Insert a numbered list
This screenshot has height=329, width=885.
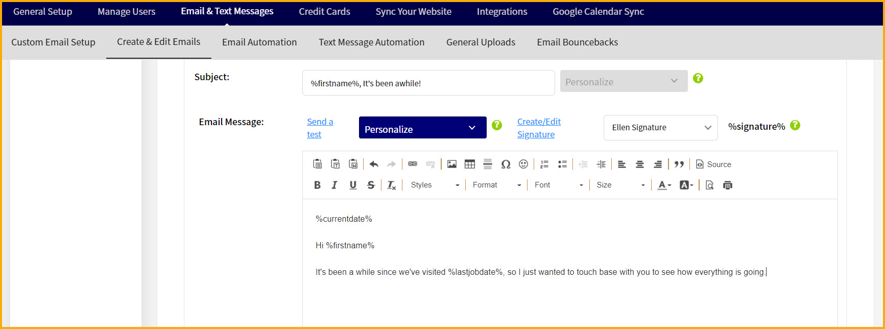pos(544,164)
